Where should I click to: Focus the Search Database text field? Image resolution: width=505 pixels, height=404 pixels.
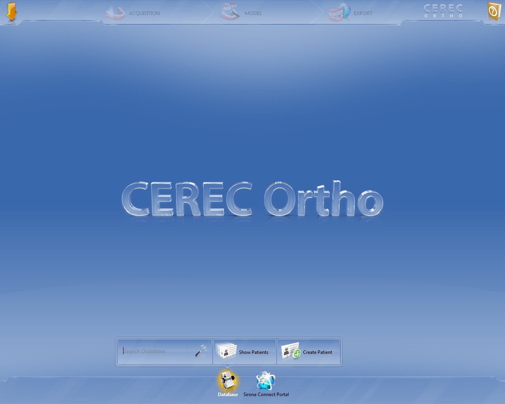pyautogui.click(x=154, y=351)
